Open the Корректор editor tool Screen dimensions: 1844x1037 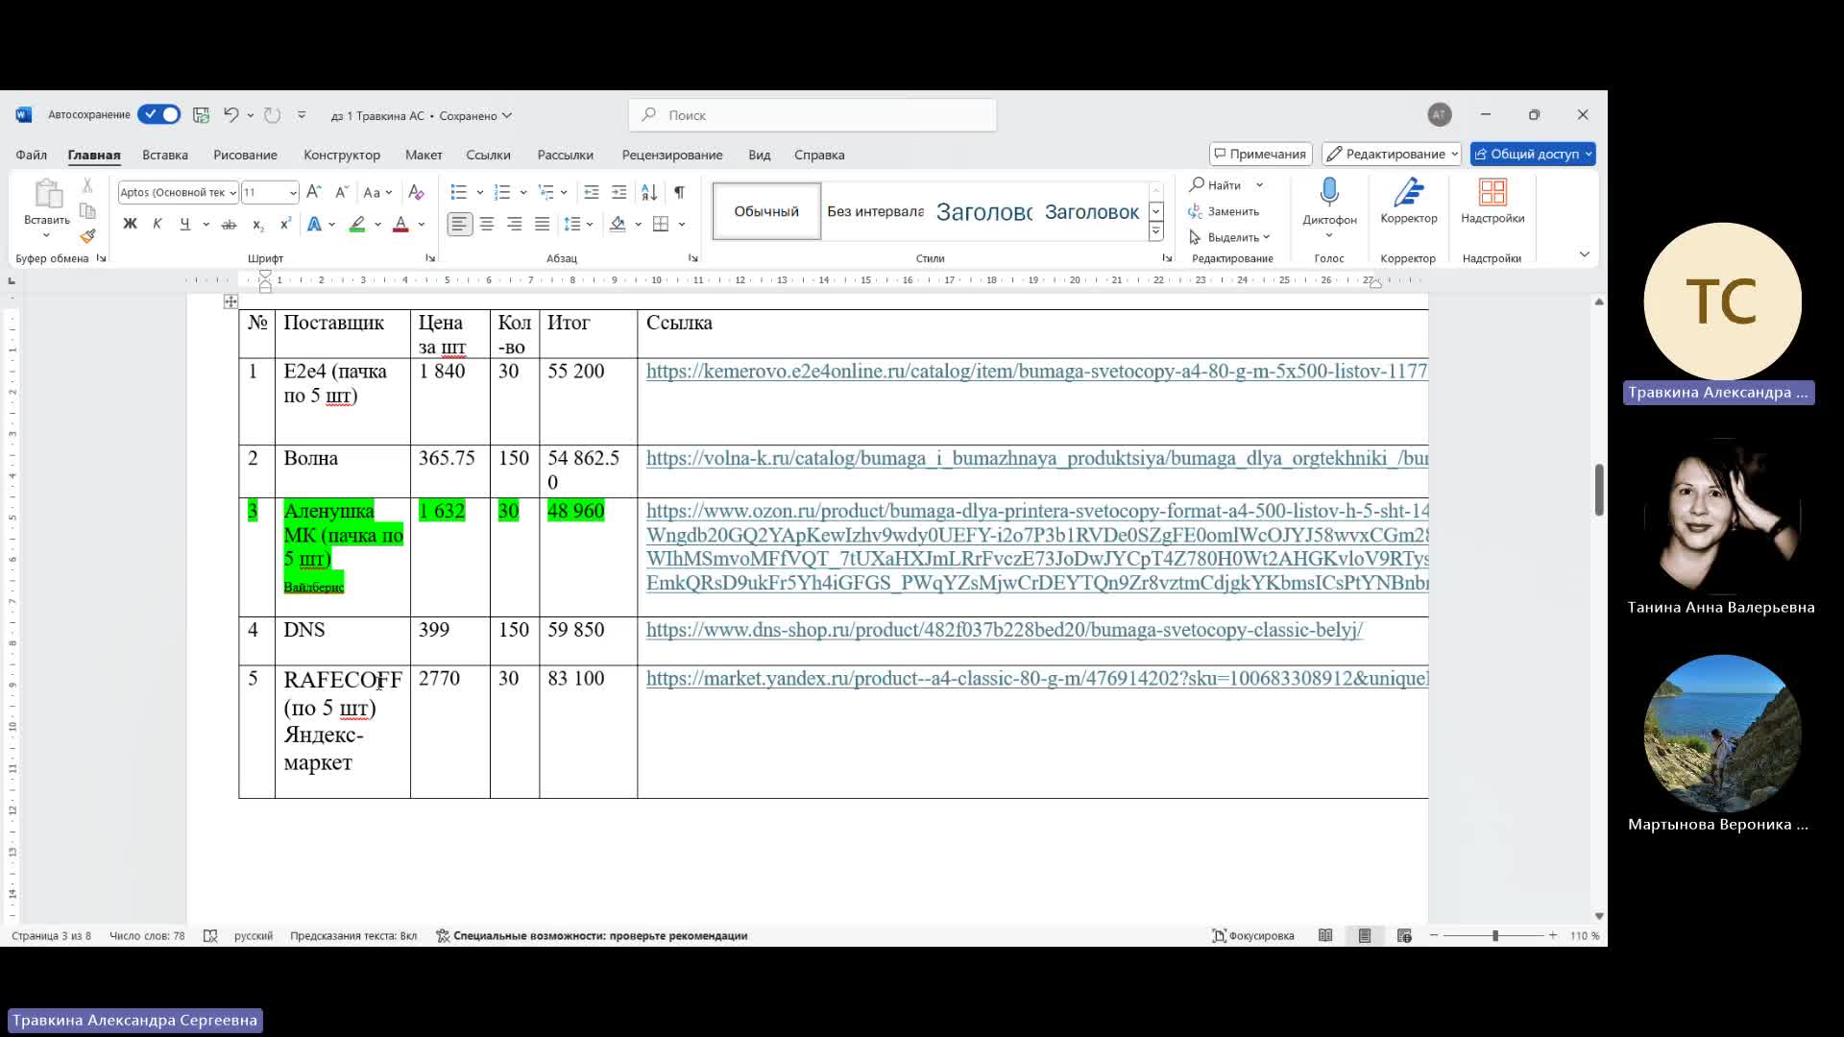click(1409, 202)
